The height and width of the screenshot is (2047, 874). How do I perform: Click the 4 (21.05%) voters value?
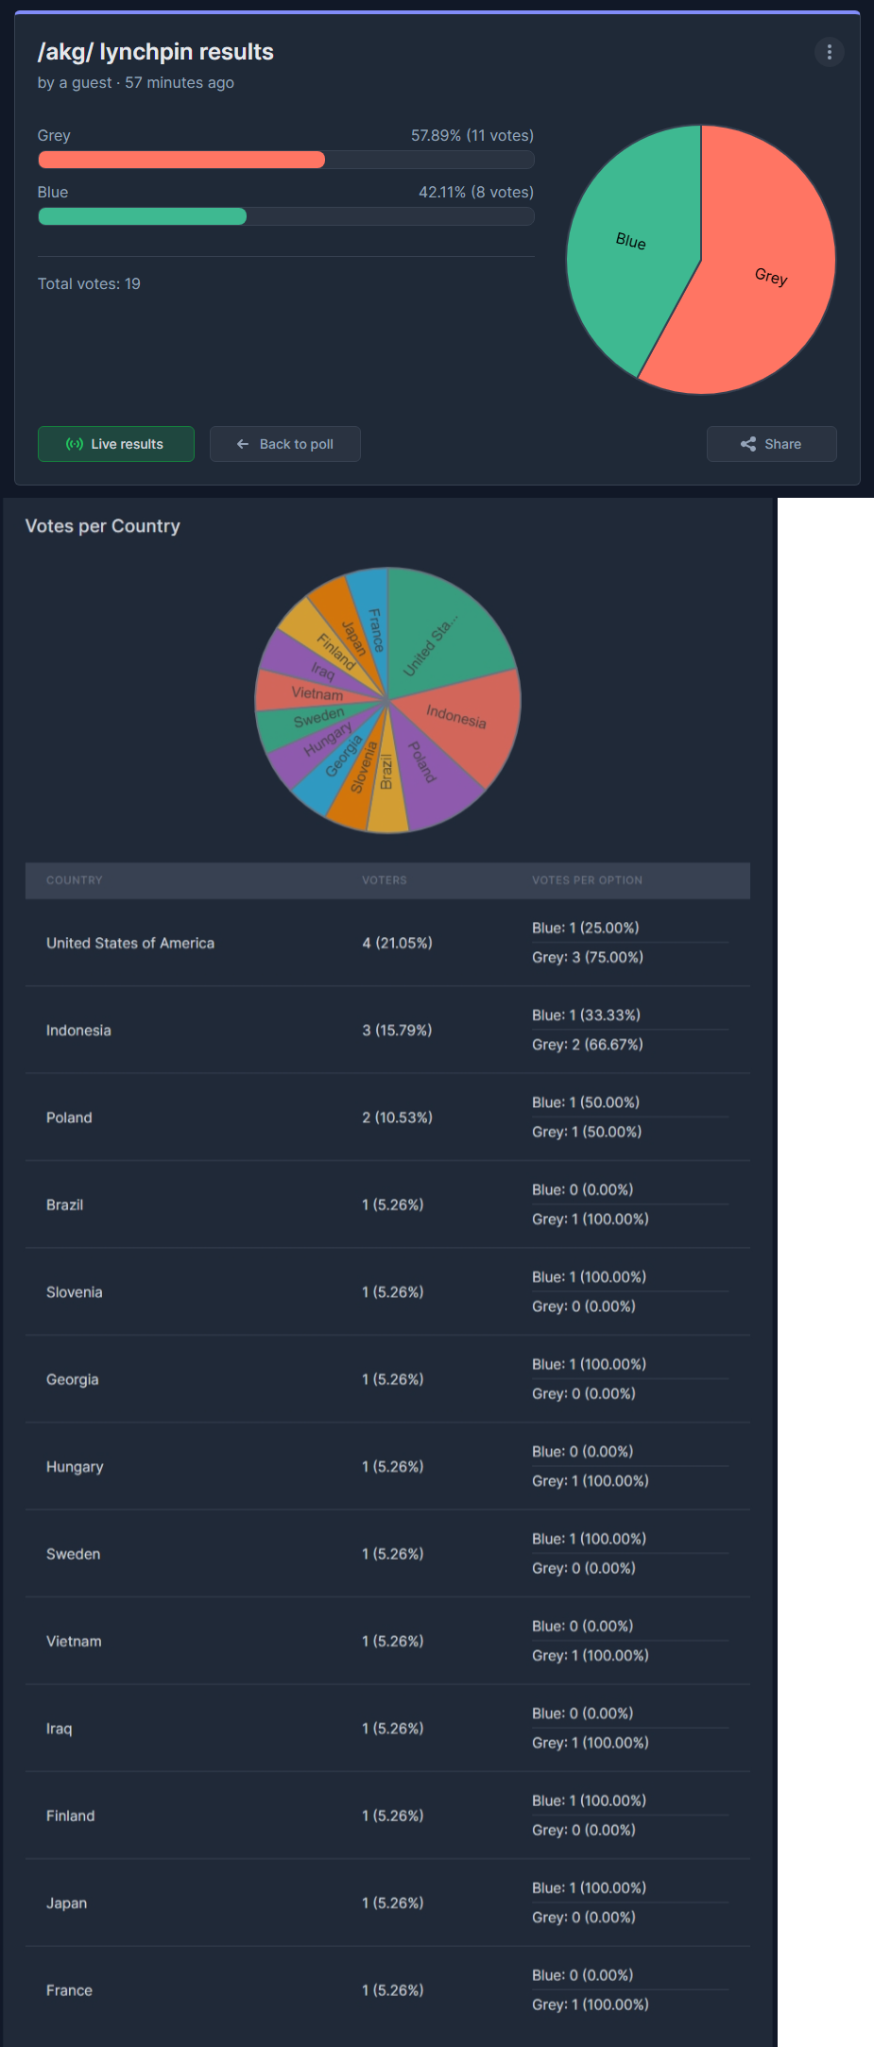397,943
